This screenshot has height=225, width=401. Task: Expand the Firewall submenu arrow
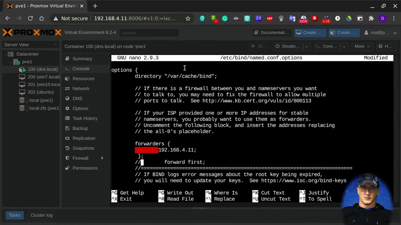pyautogui.click(x=102, y=158)
